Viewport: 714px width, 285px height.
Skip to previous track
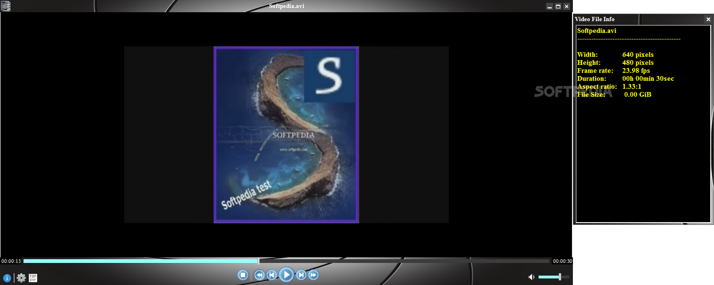(271, 275)
